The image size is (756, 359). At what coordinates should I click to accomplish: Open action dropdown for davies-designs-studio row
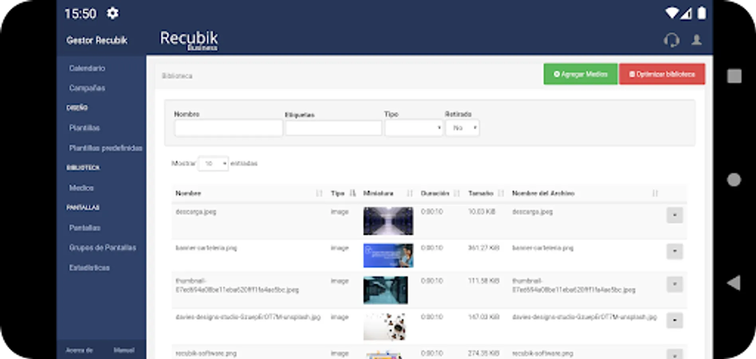(675, 320)
